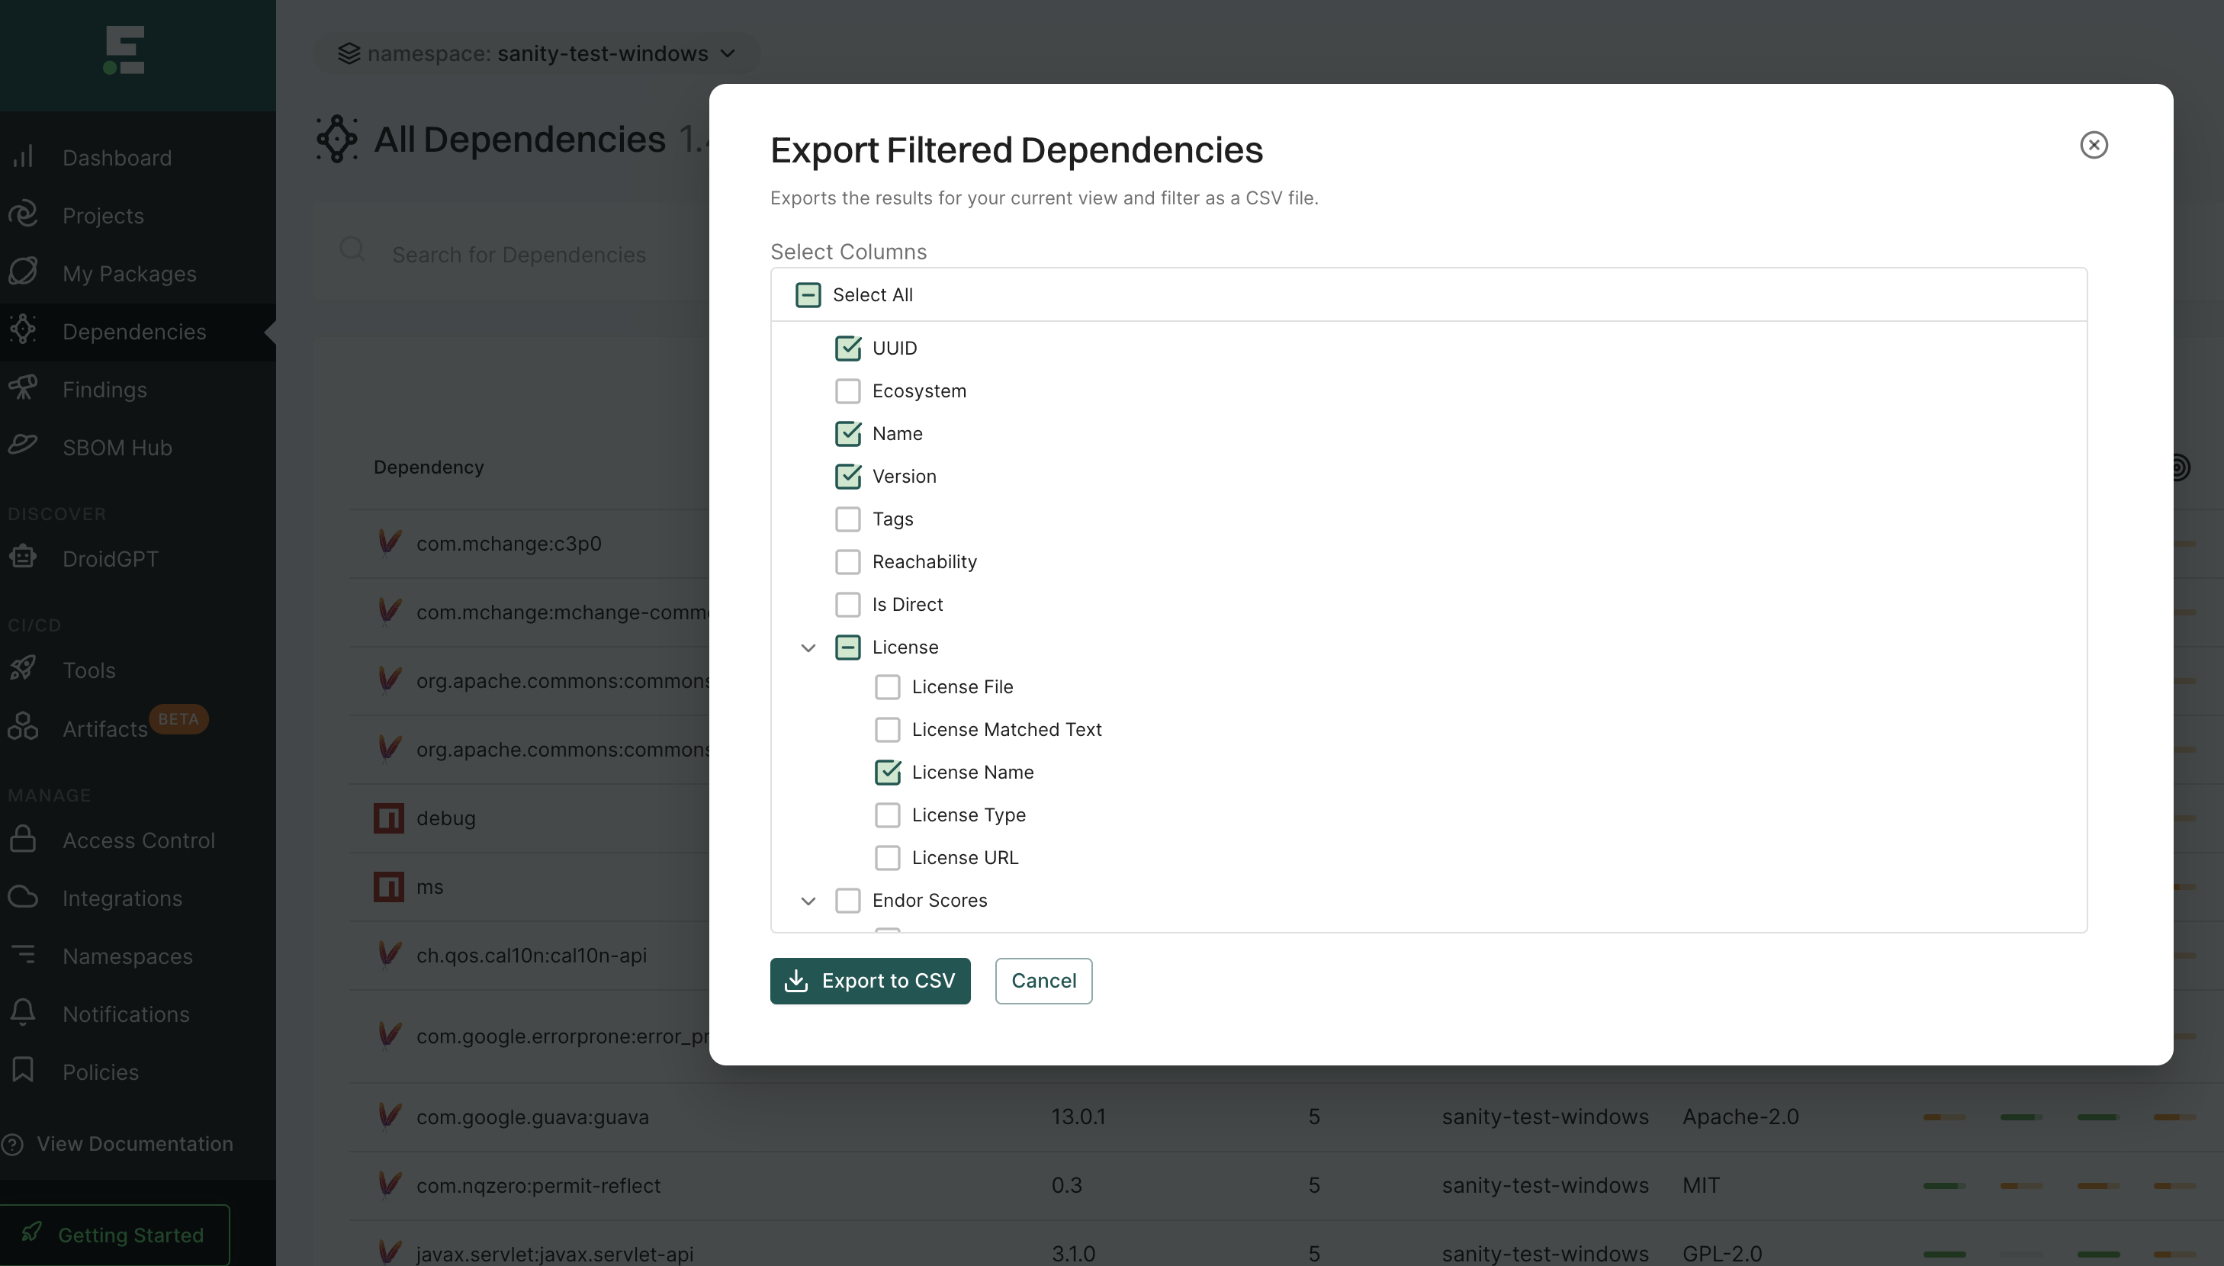Check the Endor Scores group checkbox
Viewport: 2224px width, 1266px height.
tap(847, 900)
